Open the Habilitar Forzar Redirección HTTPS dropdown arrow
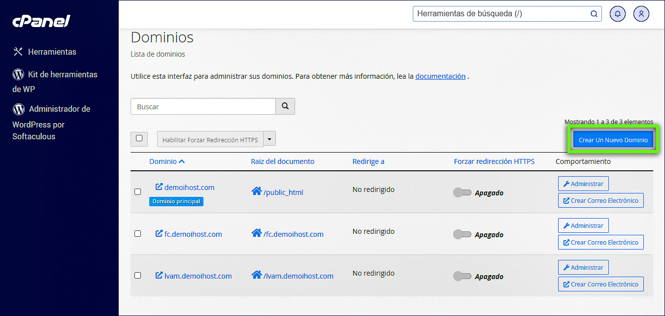 click(x=269, y=138)
